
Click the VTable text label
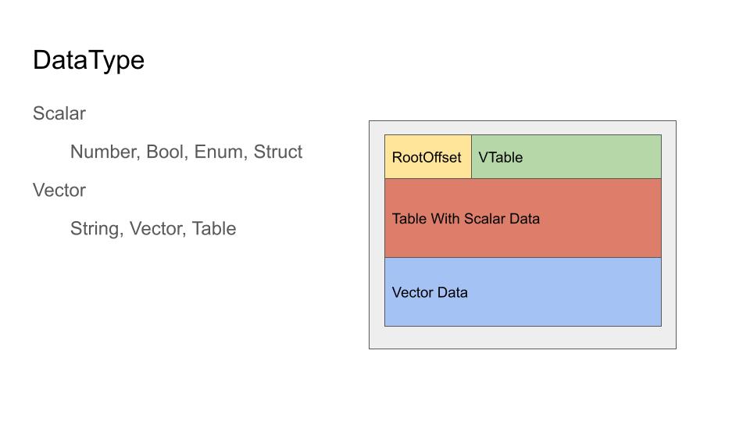(x=500, y=157)
